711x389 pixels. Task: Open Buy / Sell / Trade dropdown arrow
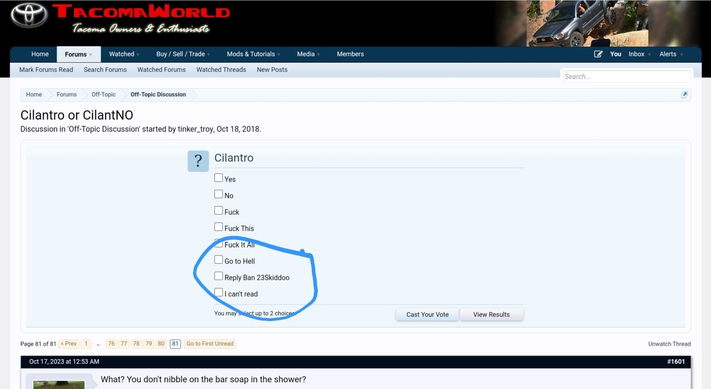(x=209, y=55)
